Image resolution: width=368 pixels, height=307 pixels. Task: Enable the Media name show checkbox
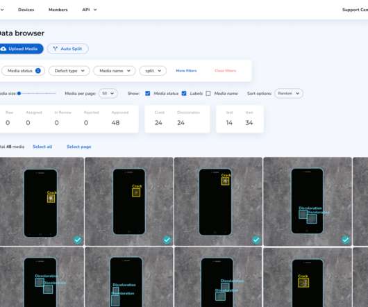[x=208, y=93]
